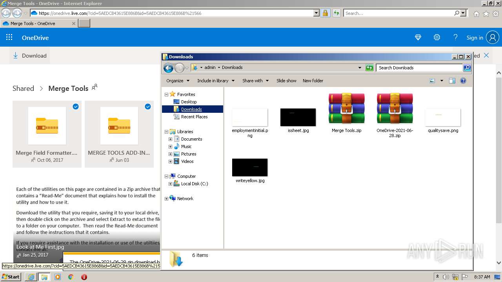This screenshot has height=282, width=502.
Task: Dismiss selection with the X in OneDrive bar
Action: [x=486, y=55]
